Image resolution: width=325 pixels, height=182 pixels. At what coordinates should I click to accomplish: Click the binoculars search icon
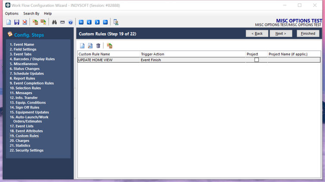(x=54, y=22)
